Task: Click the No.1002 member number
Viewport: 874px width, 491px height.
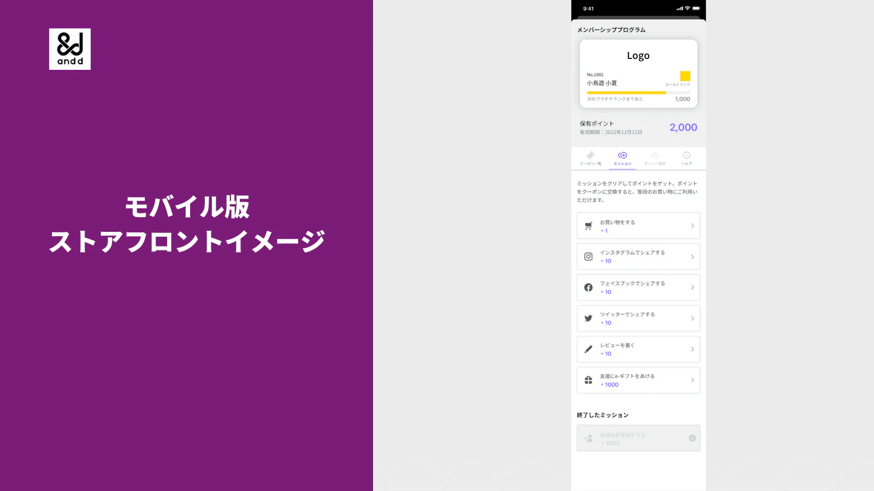Action: tap(595, 75)
